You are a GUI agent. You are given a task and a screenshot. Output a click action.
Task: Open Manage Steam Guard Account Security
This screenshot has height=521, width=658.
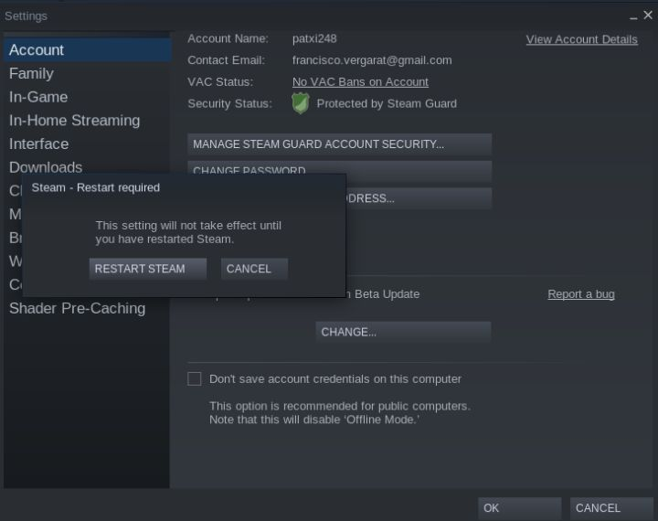coord(339,144)
